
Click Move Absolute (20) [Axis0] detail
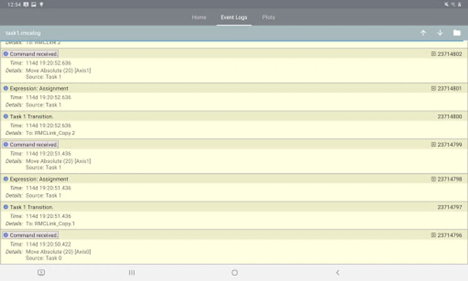pos(58,252)
